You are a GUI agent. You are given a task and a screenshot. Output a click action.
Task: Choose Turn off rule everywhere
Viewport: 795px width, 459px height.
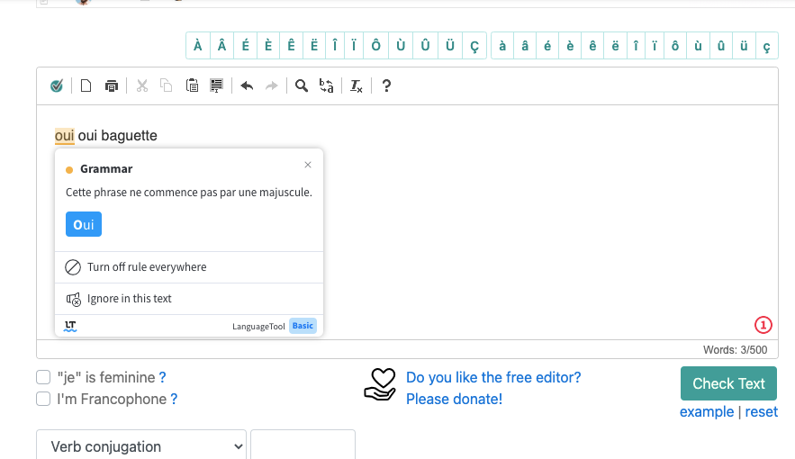(188, 267)
